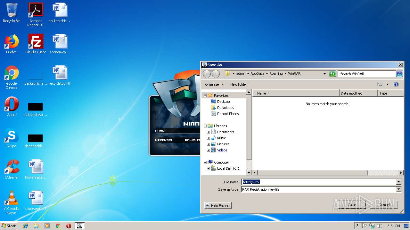Select the southarchit document file on desktop

click(60, 13)
